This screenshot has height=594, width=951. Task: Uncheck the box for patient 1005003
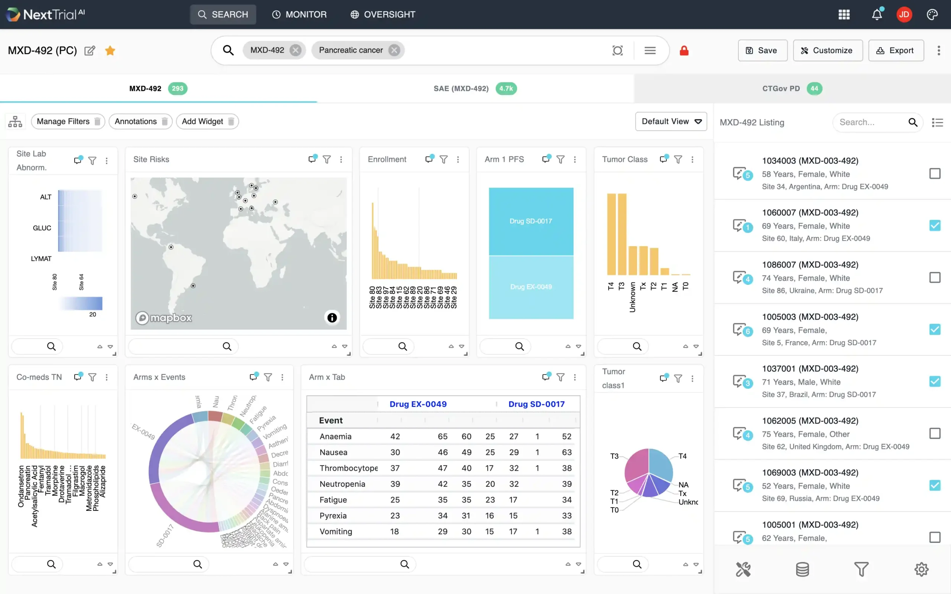click(935, 330)
